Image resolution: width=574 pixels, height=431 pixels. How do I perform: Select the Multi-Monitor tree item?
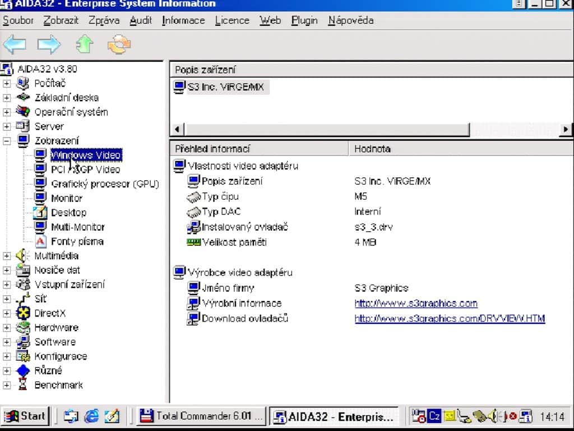(x=78, y=227)
